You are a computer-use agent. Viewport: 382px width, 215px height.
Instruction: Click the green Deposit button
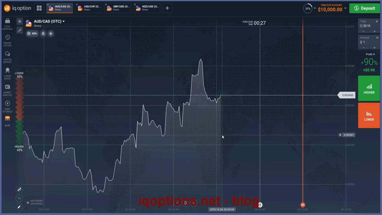(364, 8)
